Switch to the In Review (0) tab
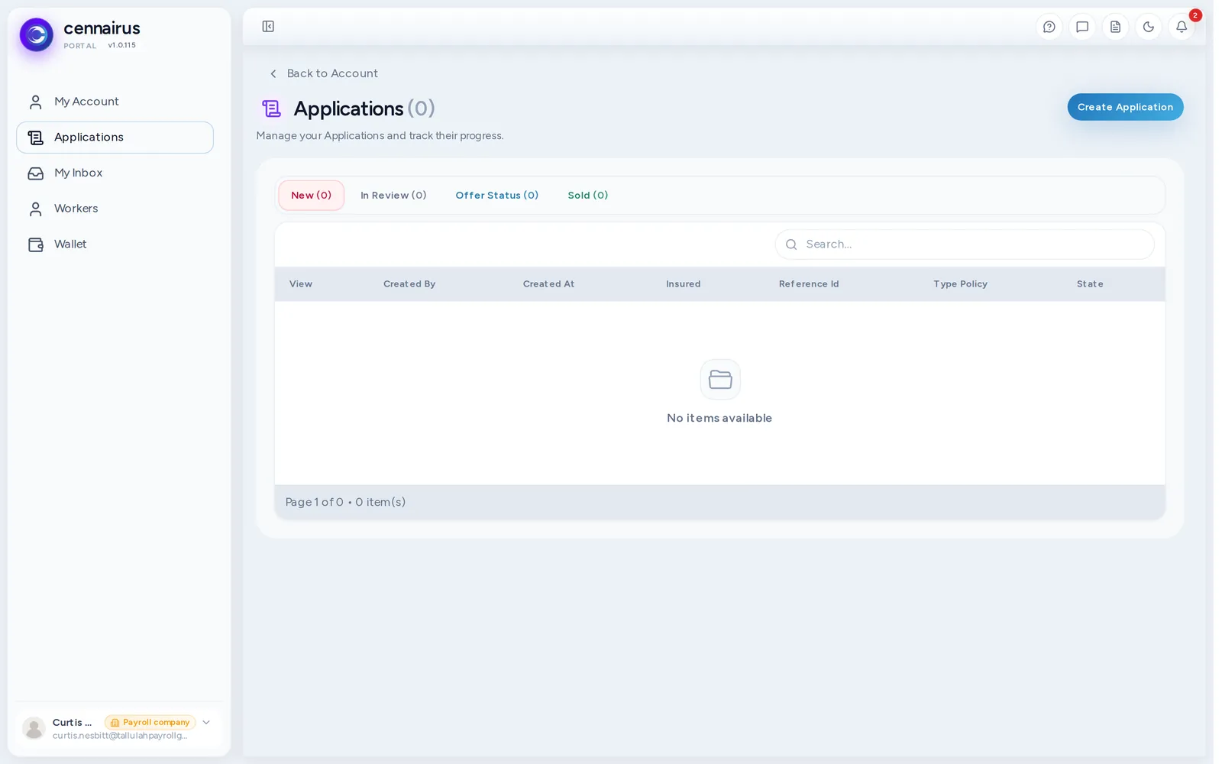Image resolution: width=1222 pixels, height=764 pixels. 393,196
